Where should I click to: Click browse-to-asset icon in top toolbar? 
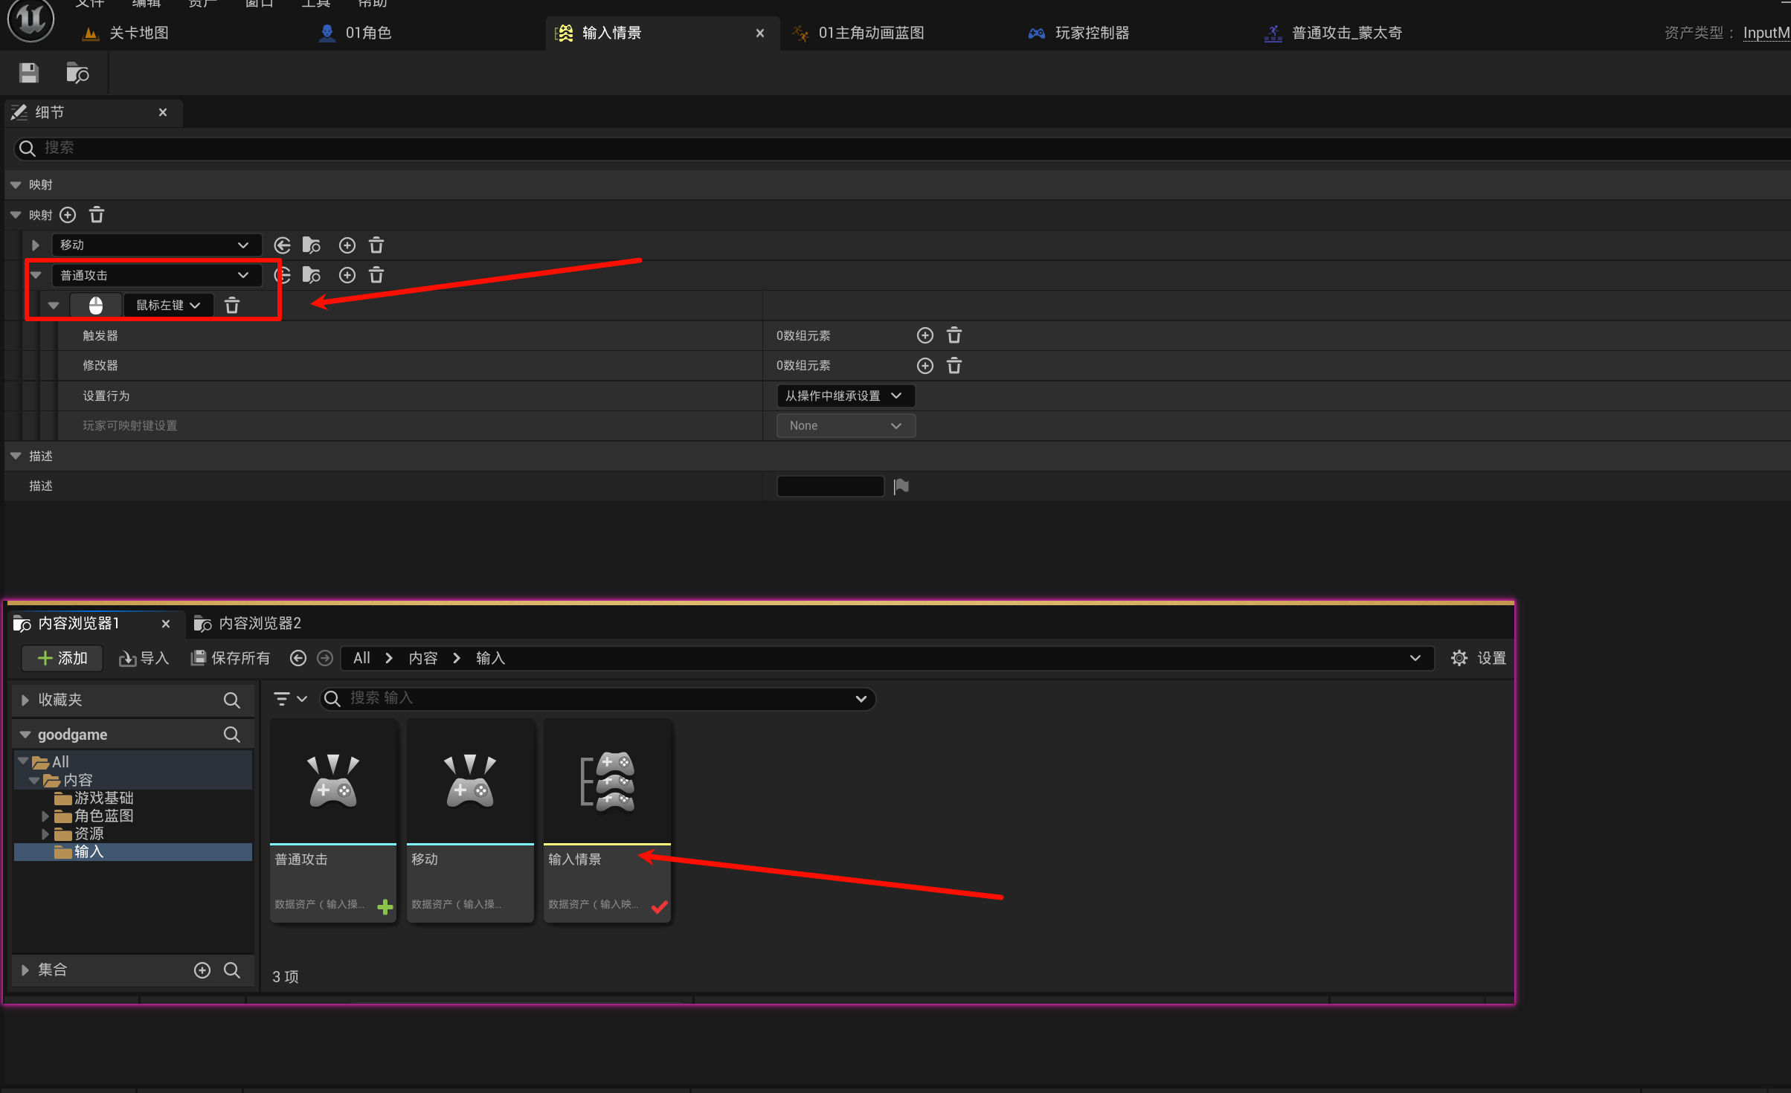[x=77, y=73]
